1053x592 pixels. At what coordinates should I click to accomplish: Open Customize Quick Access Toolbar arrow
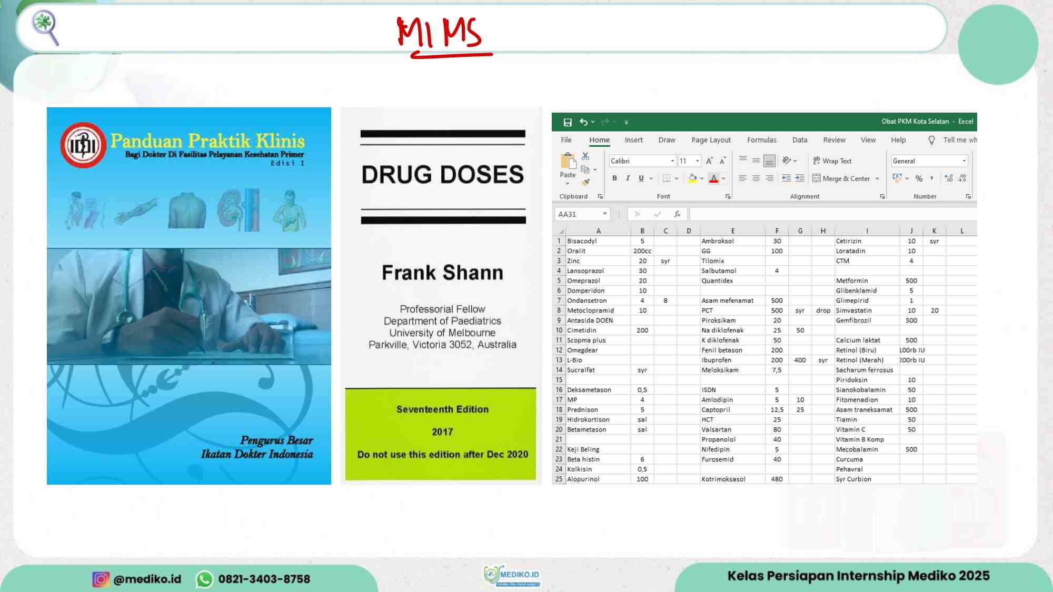coord(626,122)
